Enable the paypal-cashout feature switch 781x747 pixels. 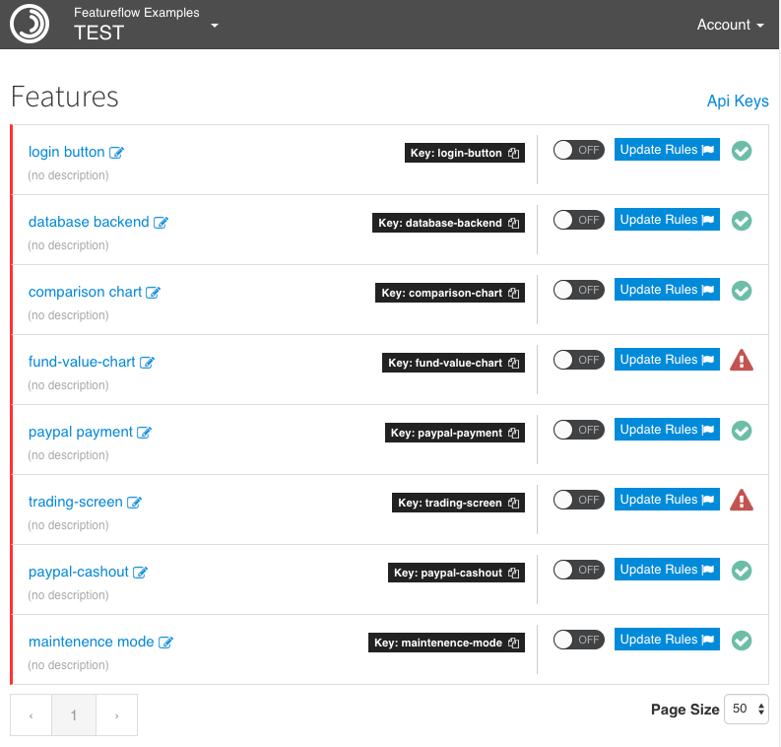(x=578, y=570)
